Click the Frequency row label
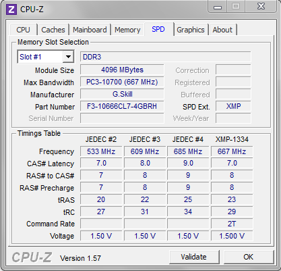Screen dimensions: 281x271 tap(57, 151)
